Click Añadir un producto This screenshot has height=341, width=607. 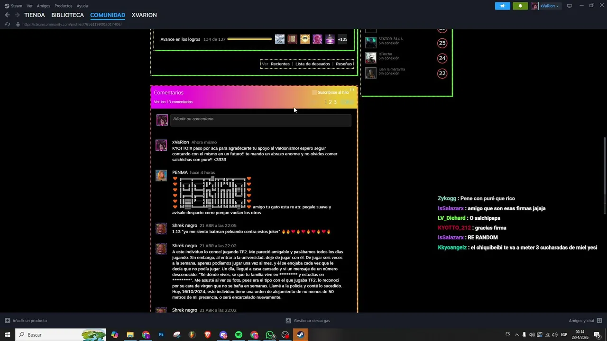click(x=29, y=321)
